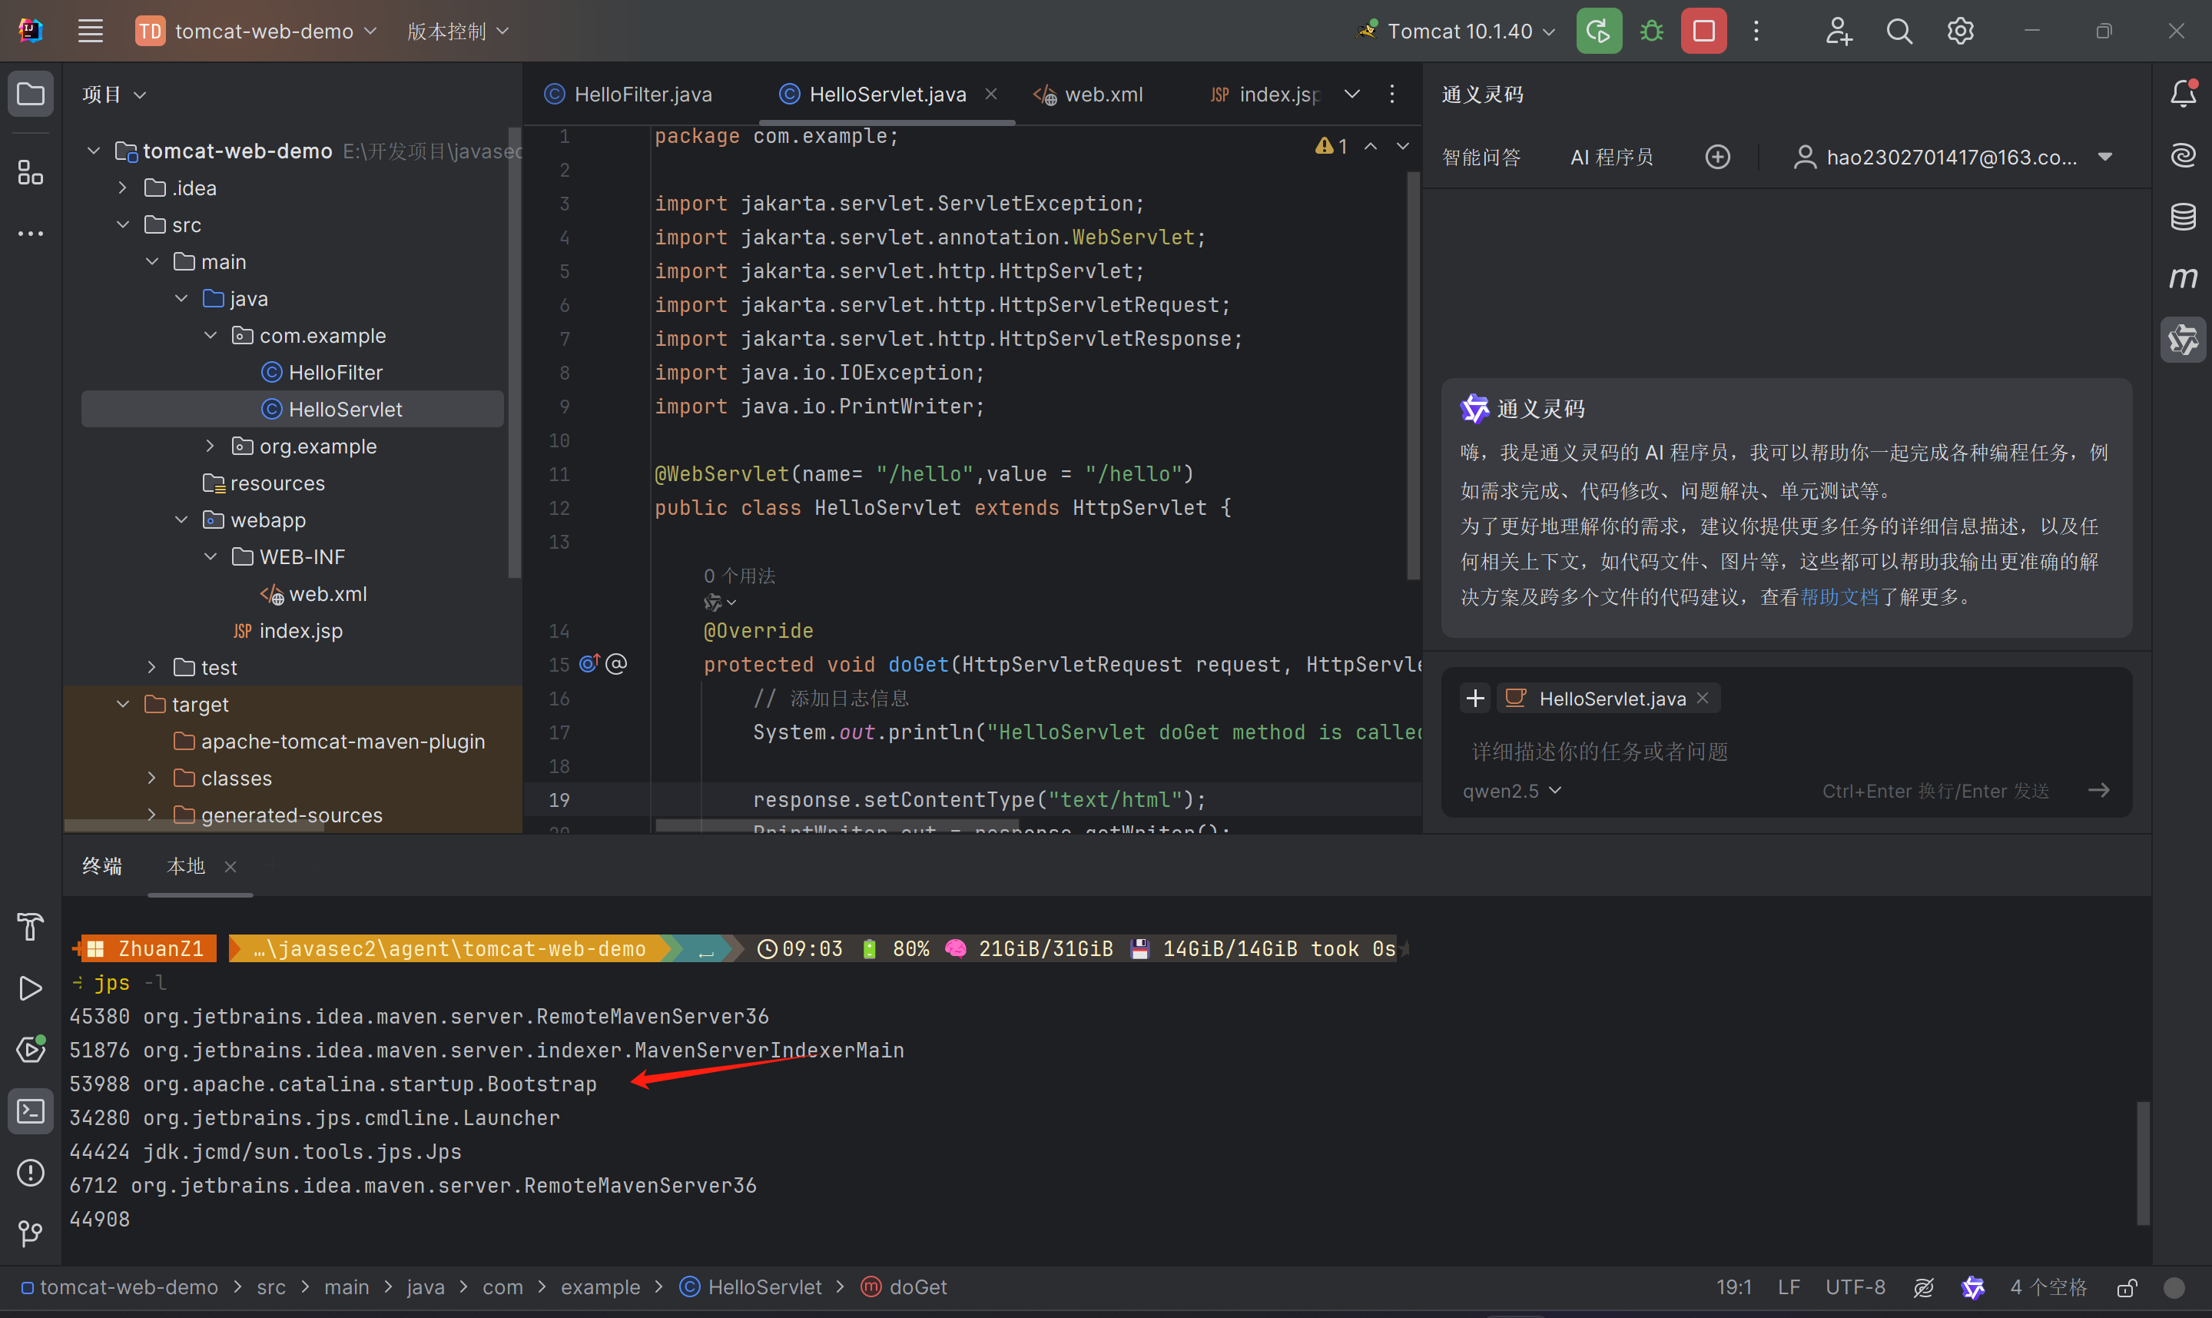Open the Problems tool window
Screen dimensions: 2212x1318
[30, 1172]
